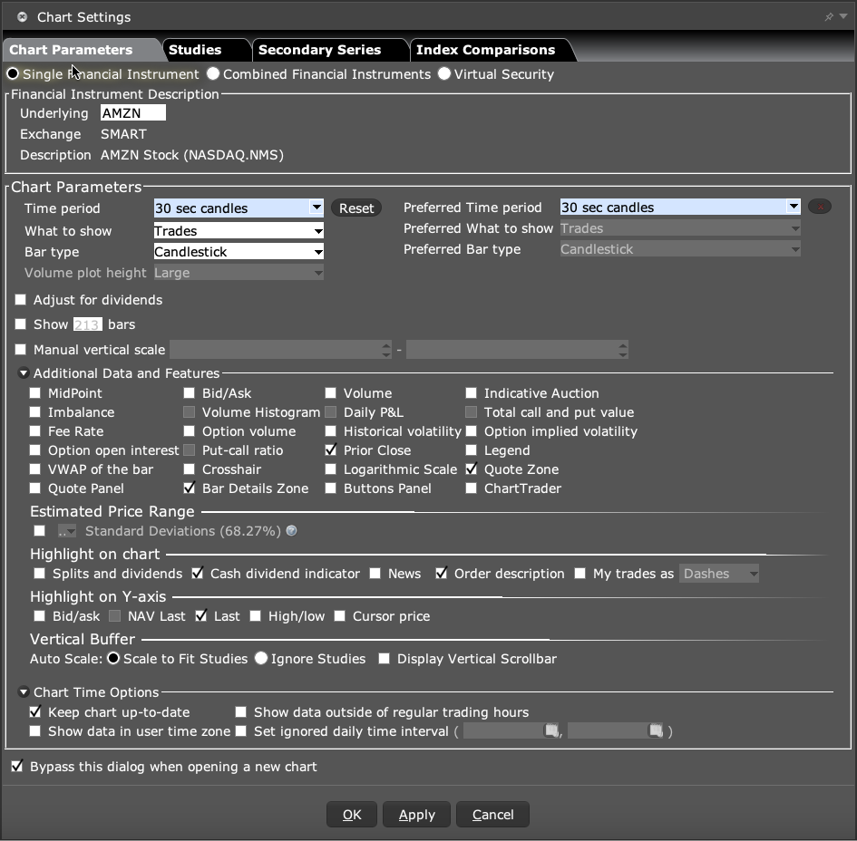857x841 pixels.
Task: Click the pin icon in the title bar
Action: coord(829,17)
